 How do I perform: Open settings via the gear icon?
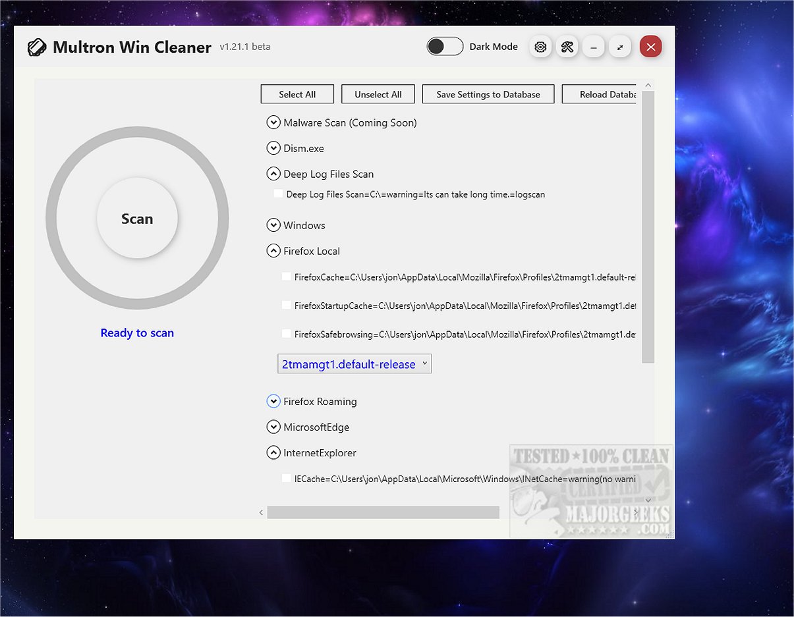541,47
